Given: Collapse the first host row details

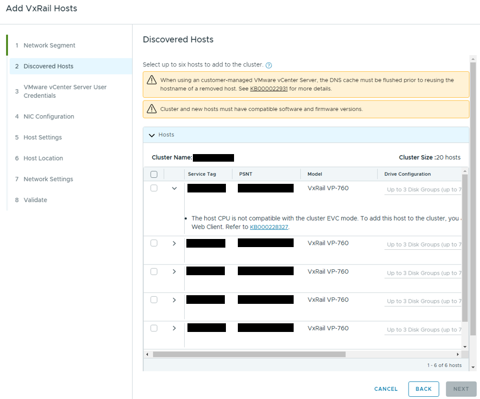Looking at the screenshot, I should point(174,189).
